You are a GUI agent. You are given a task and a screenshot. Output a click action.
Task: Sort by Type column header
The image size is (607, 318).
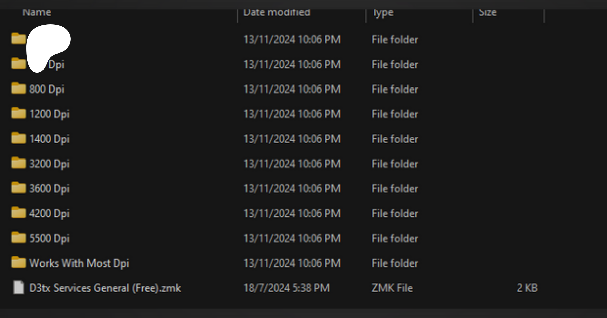pyautogui.click(x=383, y=12)
